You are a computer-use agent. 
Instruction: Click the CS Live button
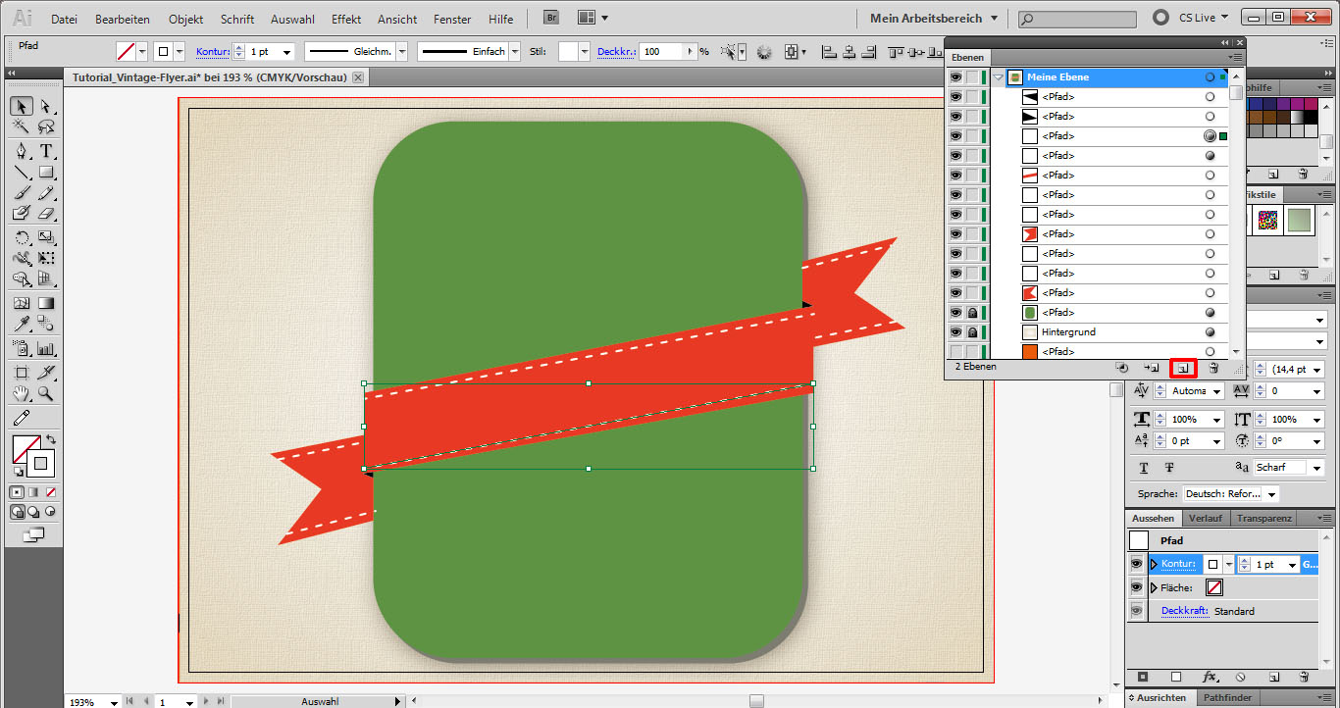click(x=1187, y=18)
